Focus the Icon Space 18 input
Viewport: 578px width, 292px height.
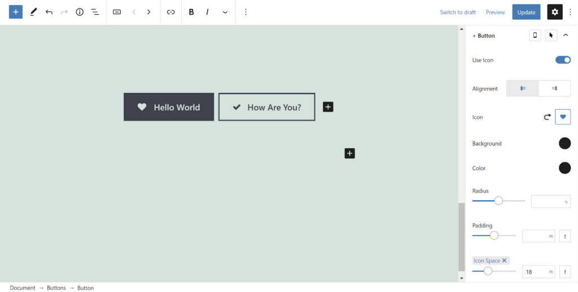(x=538, y=272)
